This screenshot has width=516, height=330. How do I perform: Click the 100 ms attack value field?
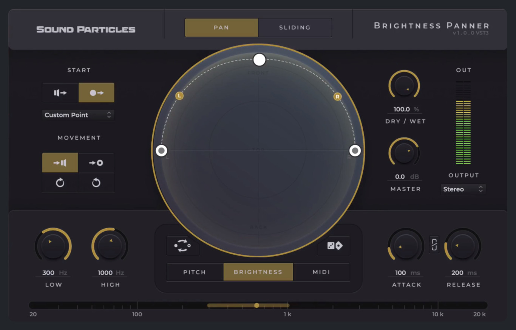click(x=406, y=273)
